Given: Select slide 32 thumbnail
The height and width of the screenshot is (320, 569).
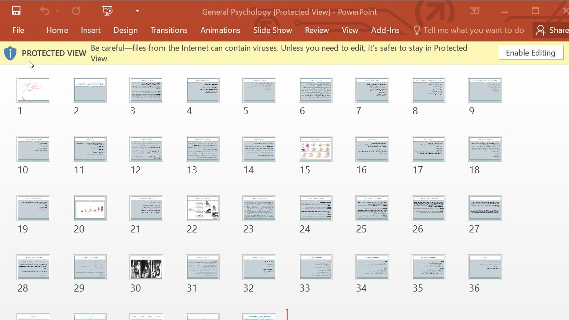Looking at the screenshot, I should (x=259, y=267).
